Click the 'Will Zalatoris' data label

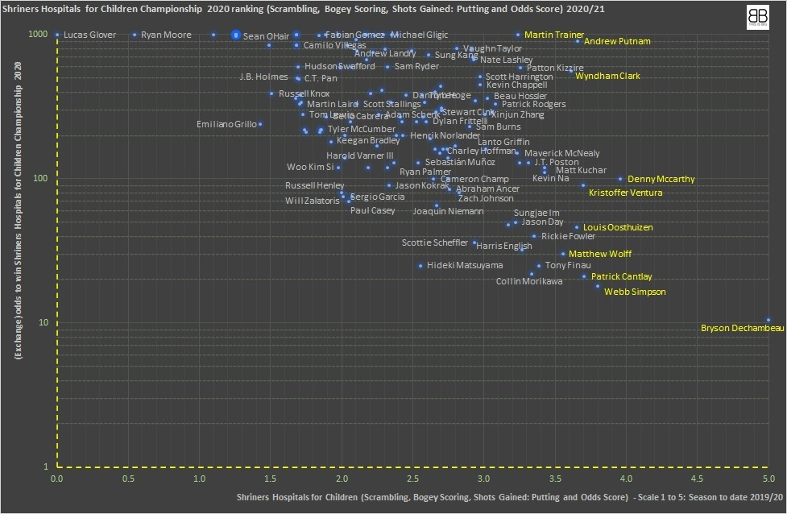tap(313, 201)
